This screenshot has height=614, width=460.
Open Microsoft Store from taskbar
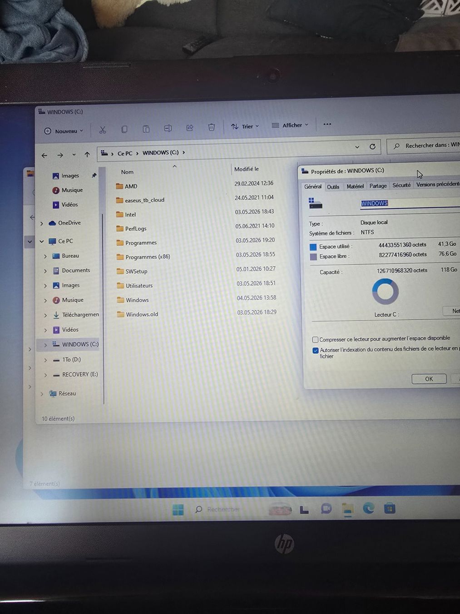(390, 508)
